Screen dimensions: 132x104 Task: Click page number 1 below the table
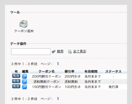tap(58, 99)
